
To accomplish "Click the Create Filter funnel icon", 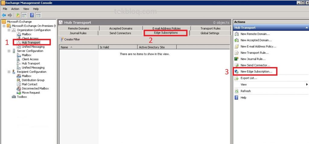I will [62, 40].
